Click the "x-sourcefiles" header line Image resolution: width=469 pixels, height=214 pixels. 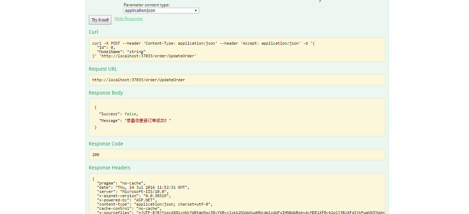coord(241,212)
